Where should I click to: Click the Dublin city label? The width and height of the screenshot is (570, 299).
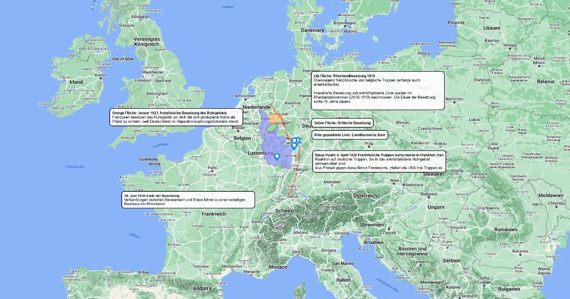click(x=100, y=75)
